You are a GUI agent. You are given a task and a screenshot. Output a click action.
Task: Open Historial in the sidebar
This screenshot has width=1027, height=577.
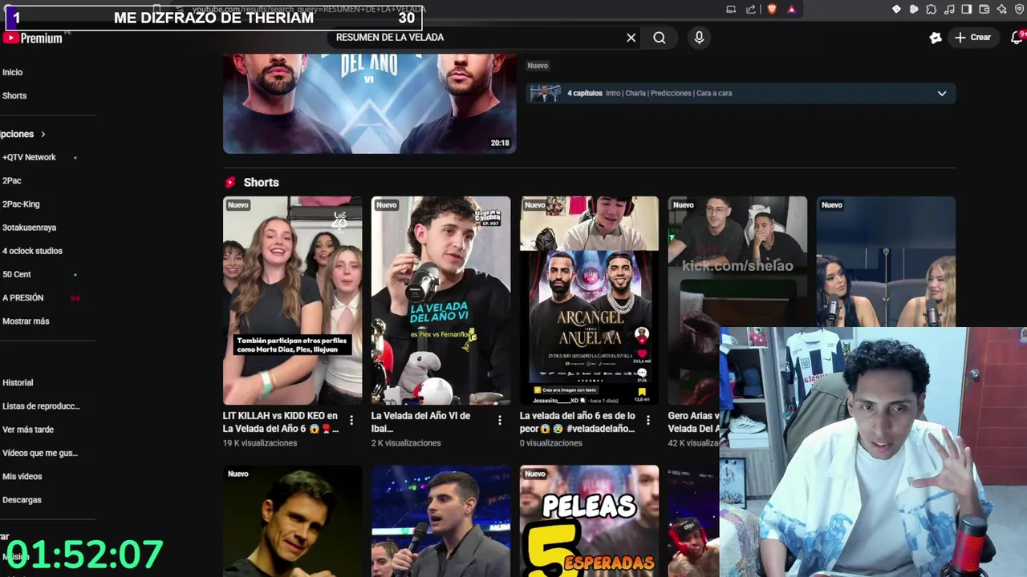[18, 383]
